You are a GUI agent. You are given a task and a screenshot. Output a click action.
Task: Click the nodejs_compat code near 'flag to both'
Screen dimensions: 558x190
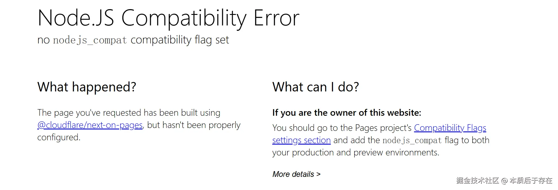click(412, 141)
